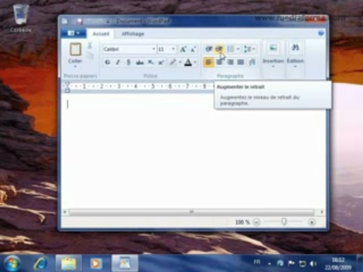Toggle underline formatting (S button)

(129, 62)
